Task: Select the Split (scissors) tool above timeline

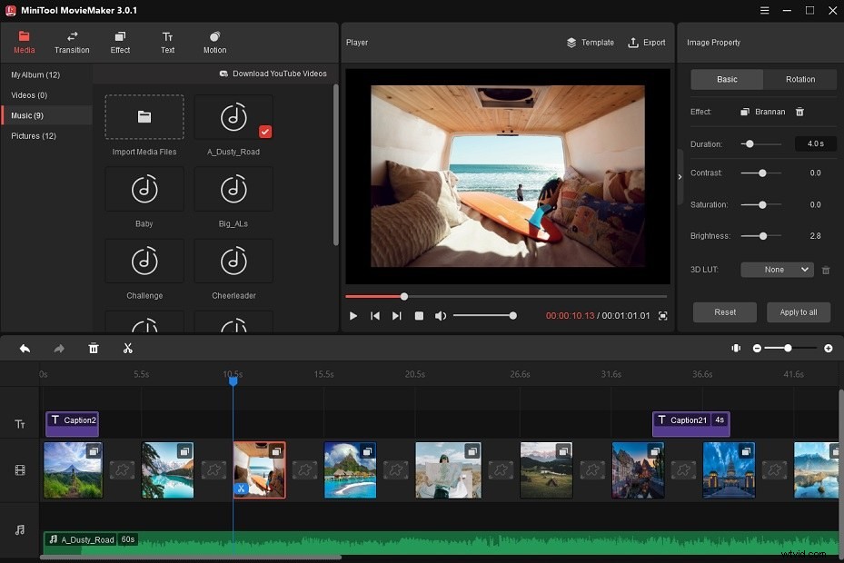Action: click(128, 348)
